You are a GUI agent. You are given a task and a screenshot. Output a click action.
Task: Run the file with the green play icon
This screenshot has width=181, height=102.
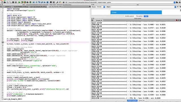coord(19,2)
